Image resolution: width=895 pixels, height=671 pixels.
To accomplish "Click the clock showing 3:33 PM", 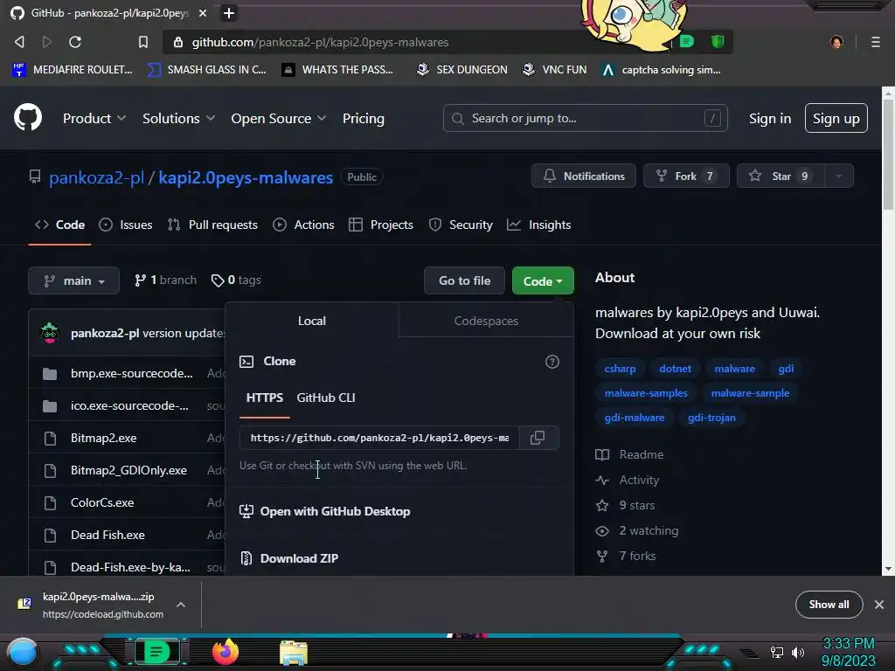I will pos(848,643).
